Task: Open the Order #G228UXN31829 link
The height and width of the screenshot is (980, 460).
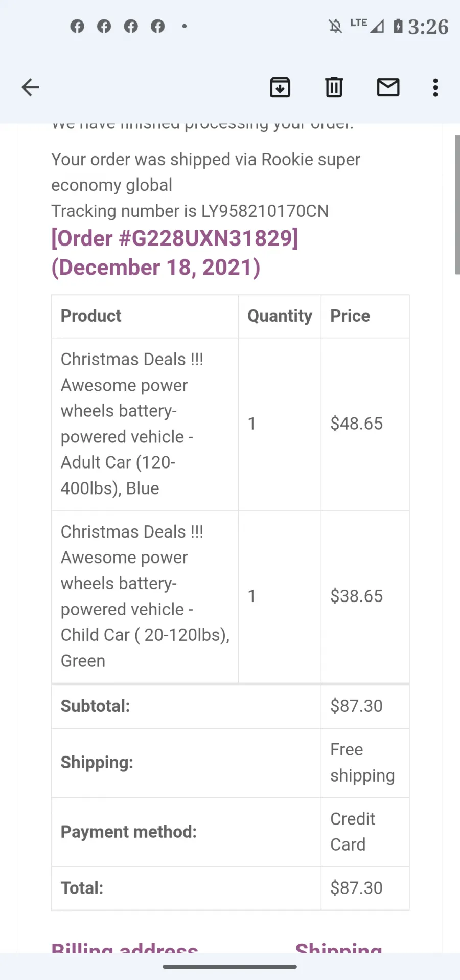Action: pyautogui.click(x=175, y=238)
